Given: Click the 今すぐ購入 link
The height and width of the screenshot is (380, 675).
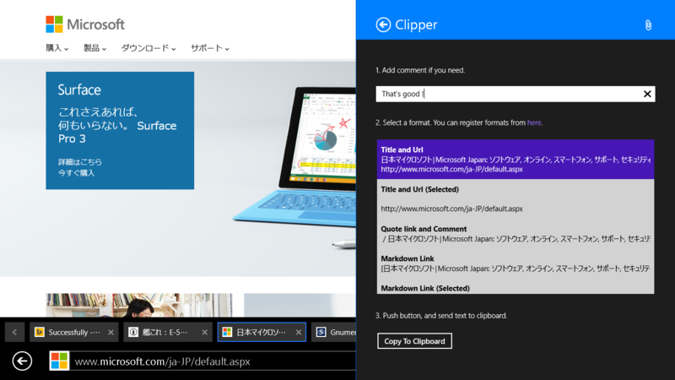Looking at the screenshot, I should (76, 173).
